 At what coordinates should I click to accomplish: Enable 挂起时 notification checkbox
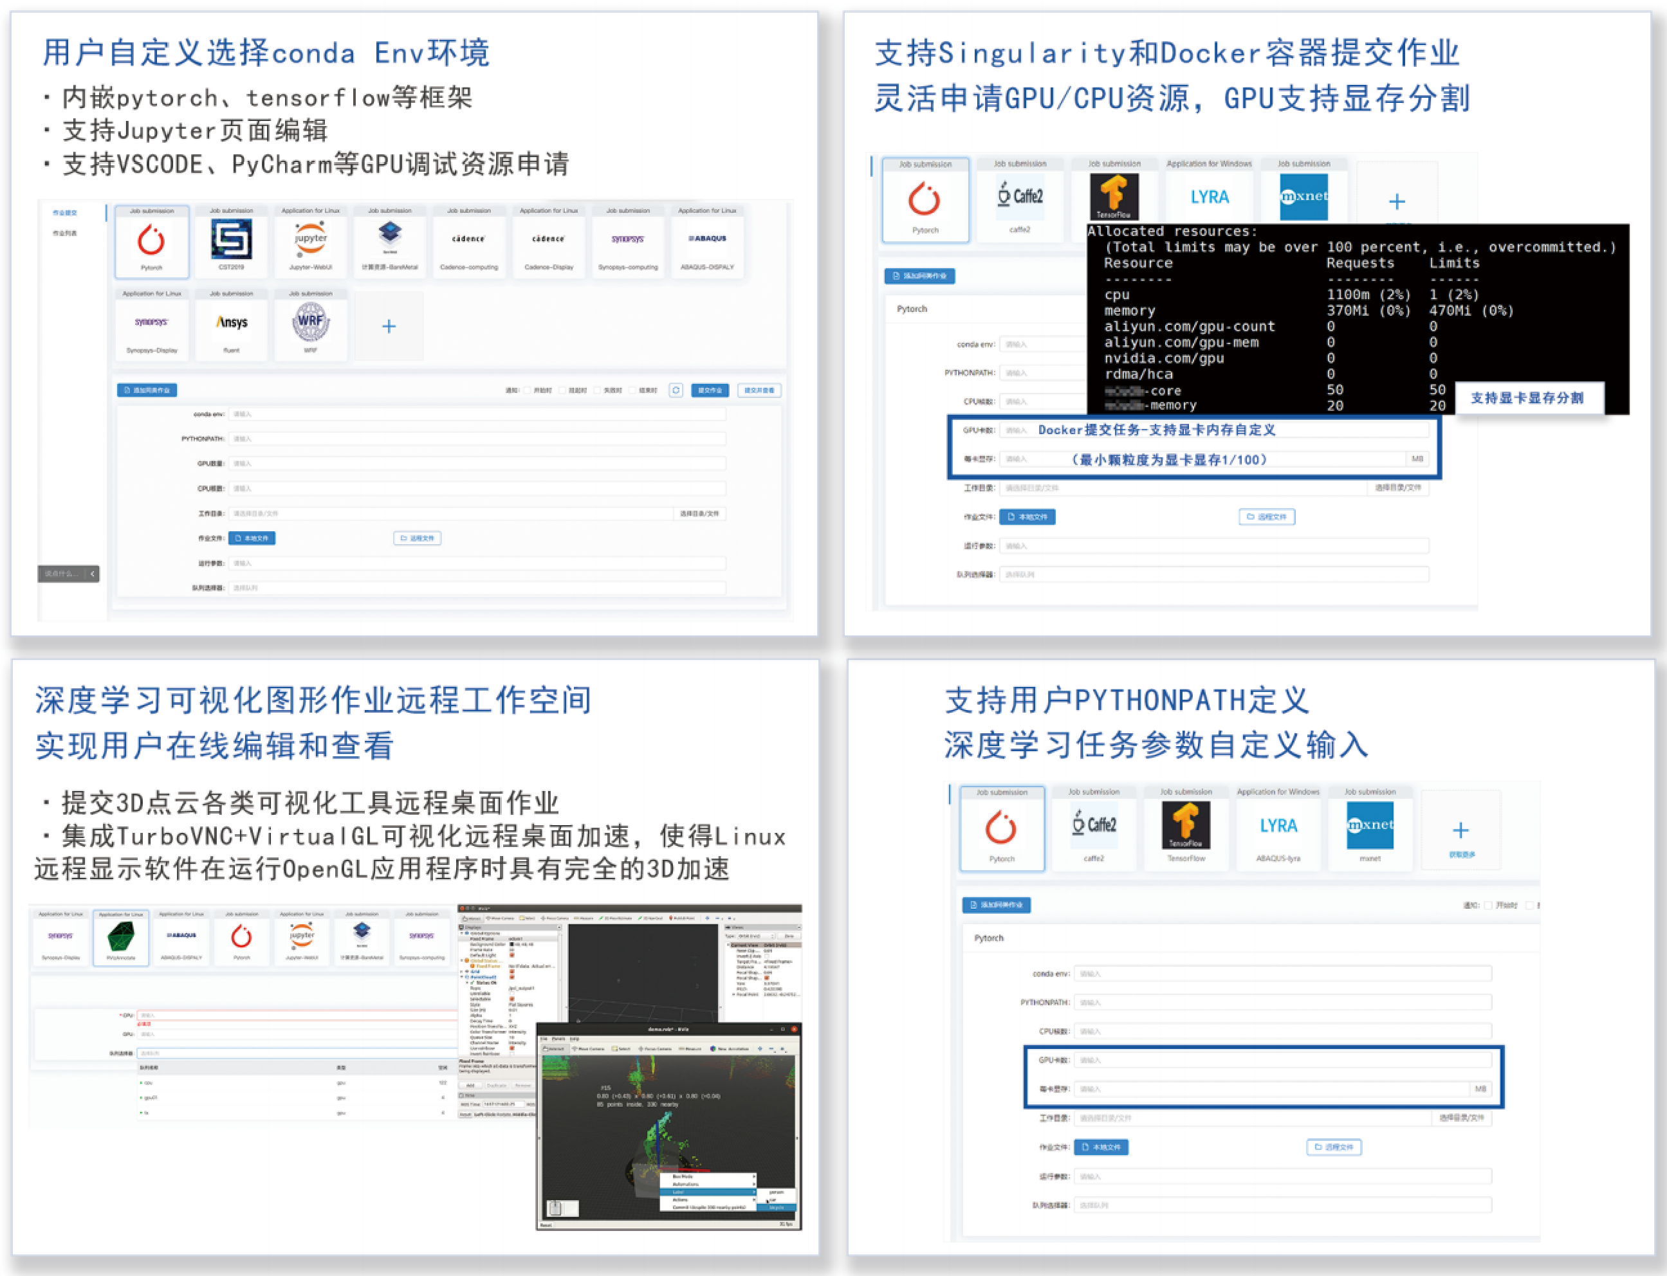pos(563,390)
